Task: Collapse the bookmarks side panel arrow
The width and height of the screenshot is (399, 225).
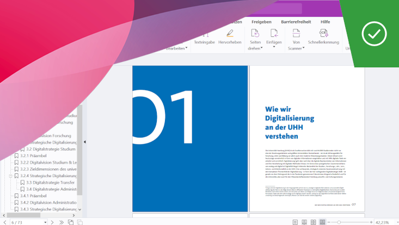Action: pyautogui.click(x=85, y=142)
